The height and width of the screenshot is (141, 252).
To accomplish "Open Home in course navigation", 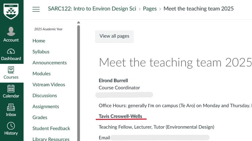I will click(x=39, y=41).
